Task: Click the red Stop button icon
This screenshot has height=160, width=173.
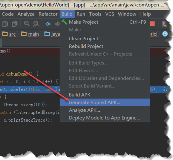Action: tap(152, 24)
